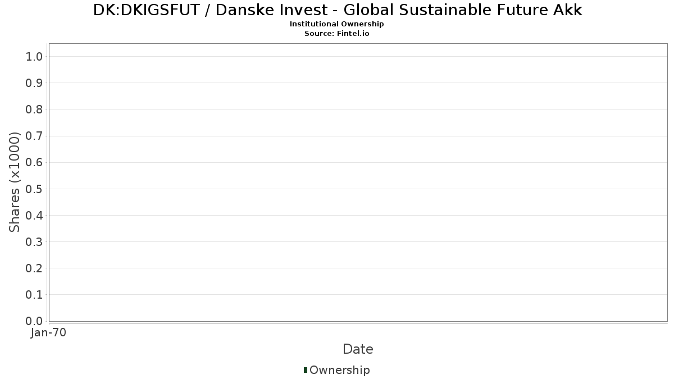Click the 0.1 y-axis tick label
This screenshot has height=379, width=674.
click(x=34, y=295)
